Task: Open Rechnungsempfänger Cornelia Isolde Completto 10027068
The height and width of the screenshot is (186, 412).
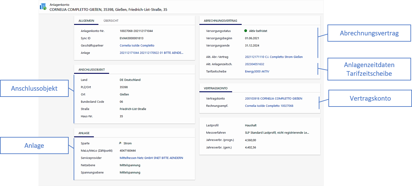Action: coord(269,106)
